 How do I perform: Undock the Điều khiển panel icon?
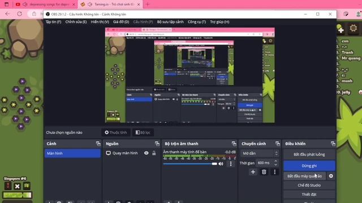[x=333, y=144]
